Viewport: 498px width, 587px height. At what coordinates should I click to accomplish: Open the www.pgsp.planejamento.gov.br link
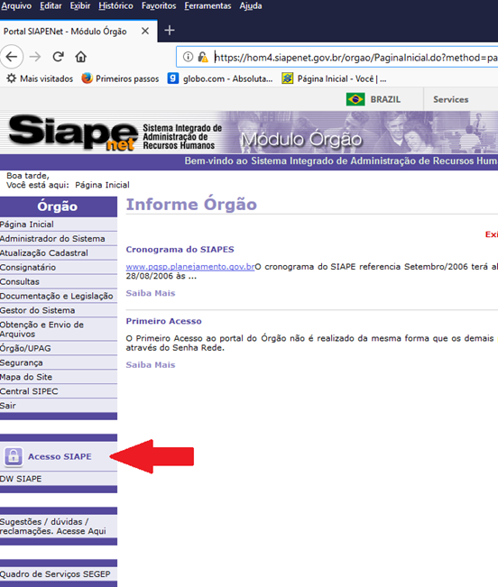tap(190, 267)
